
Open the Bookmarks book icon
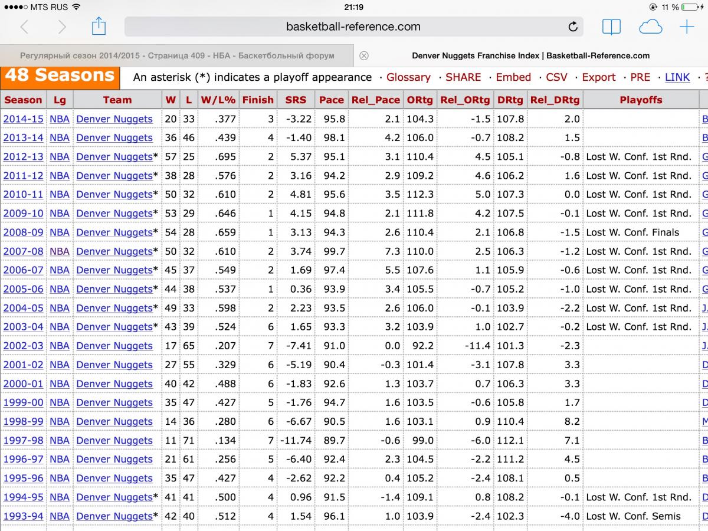click(x=611, y=27)
